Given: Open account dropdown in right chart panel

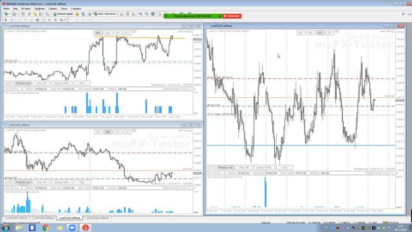Looking at the screenshot, I should [x=225, y=173].
